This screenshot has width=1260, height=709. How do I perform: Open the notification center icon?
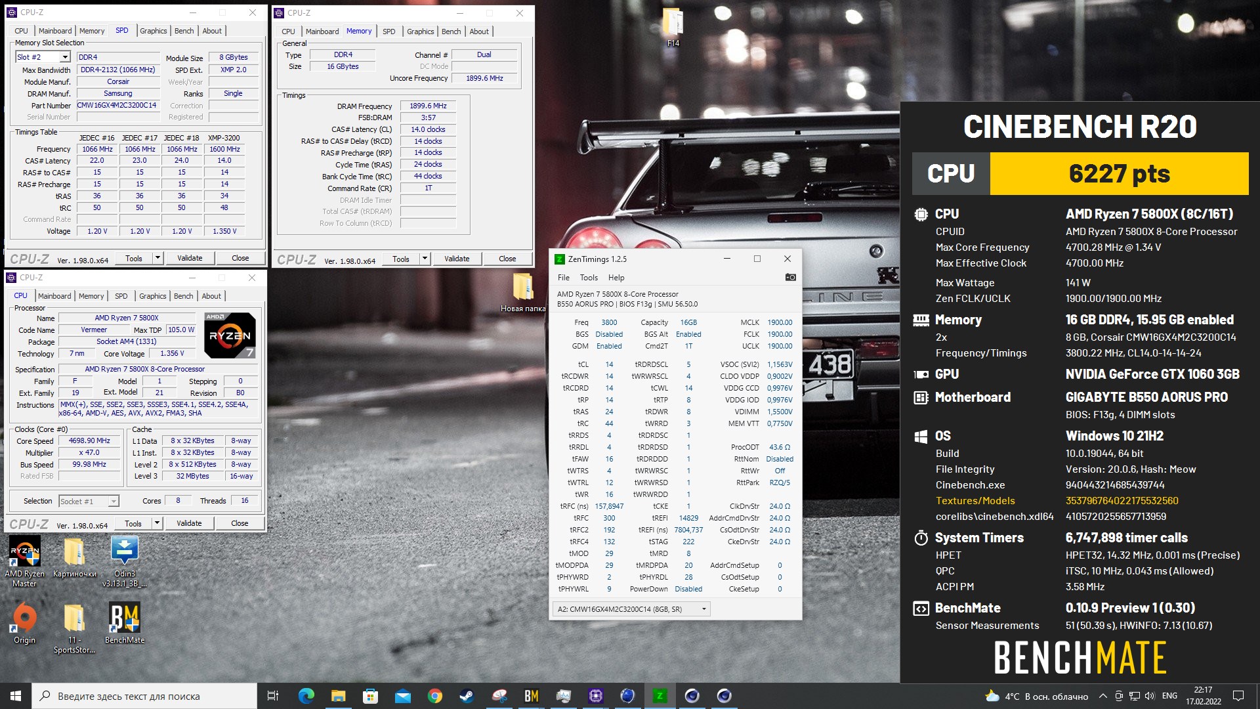[1238, 696]
